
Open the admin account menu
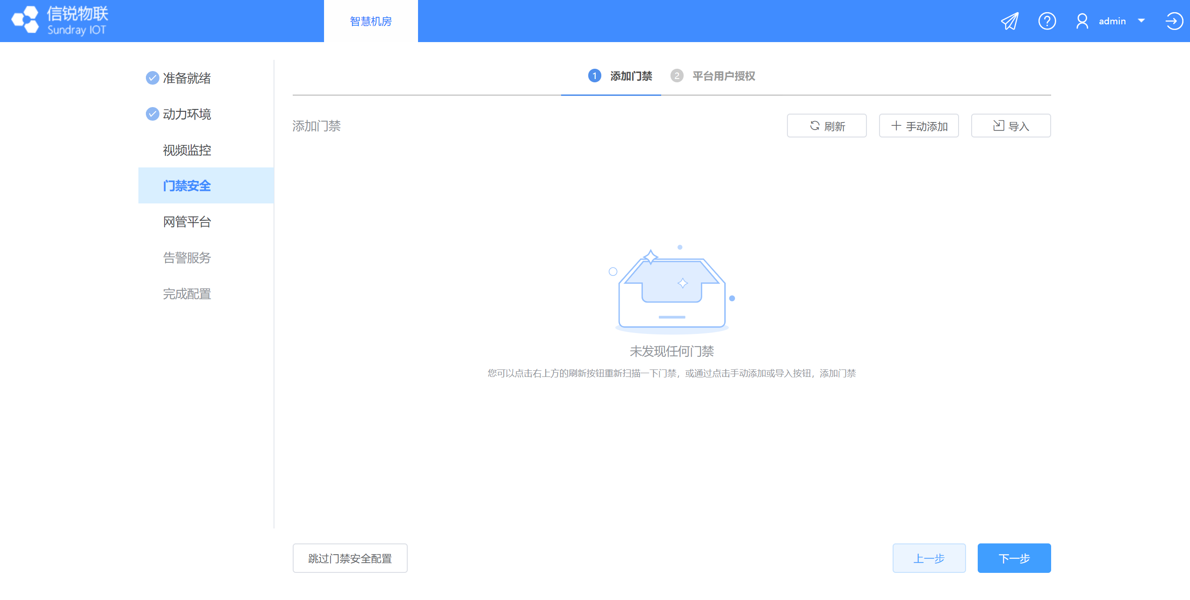(1112, 21)
